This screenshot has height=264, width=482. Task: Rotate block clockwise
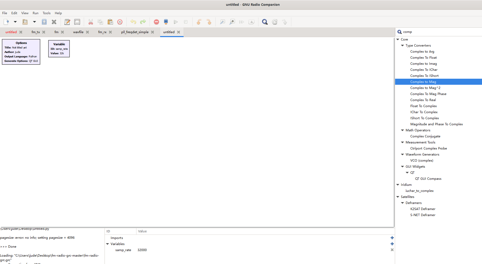pyautogui.click(x=209, y=22)
